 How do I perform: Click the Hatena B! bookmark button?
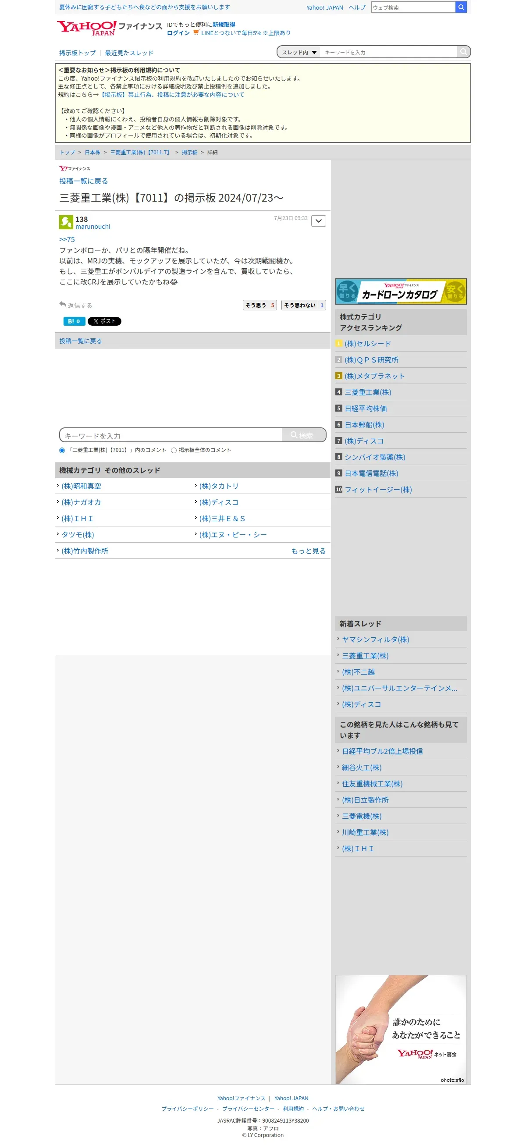74,321
